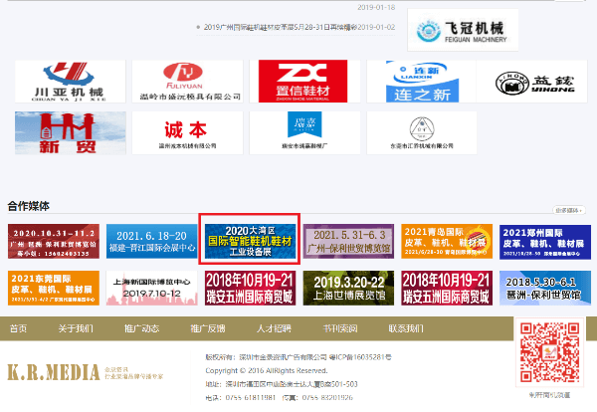Click the 更多媒体 more button
The height and width of the screenshot is (412, 597).
(569, 210)
